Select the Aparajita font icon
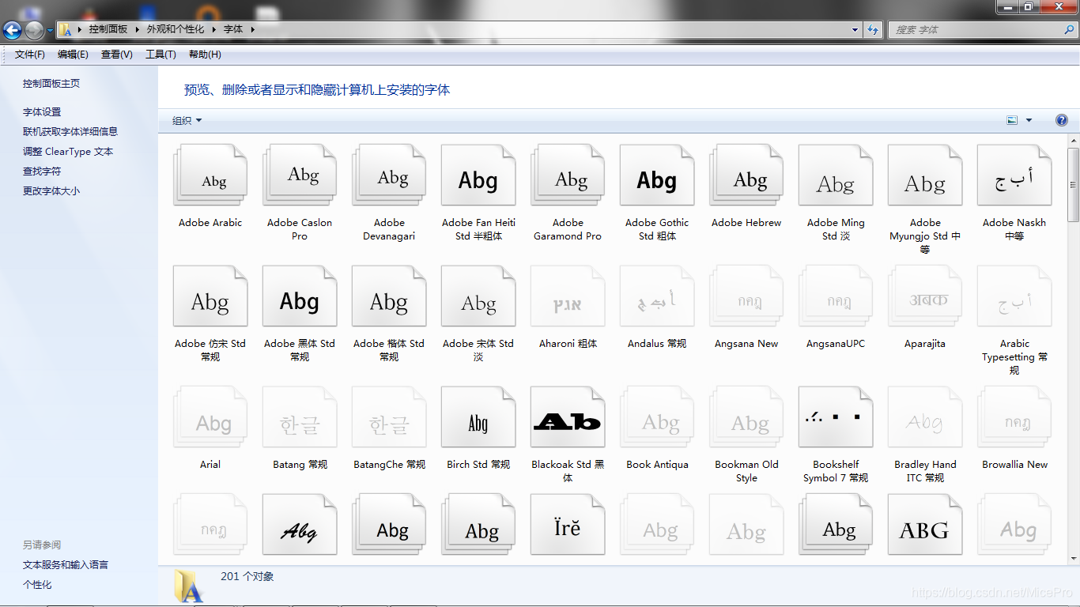 tap(925, 296)
